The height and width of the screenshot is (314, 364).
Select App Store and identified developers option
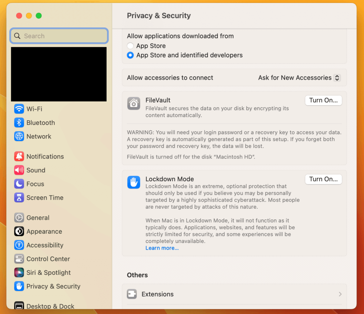tap(130, 55)
